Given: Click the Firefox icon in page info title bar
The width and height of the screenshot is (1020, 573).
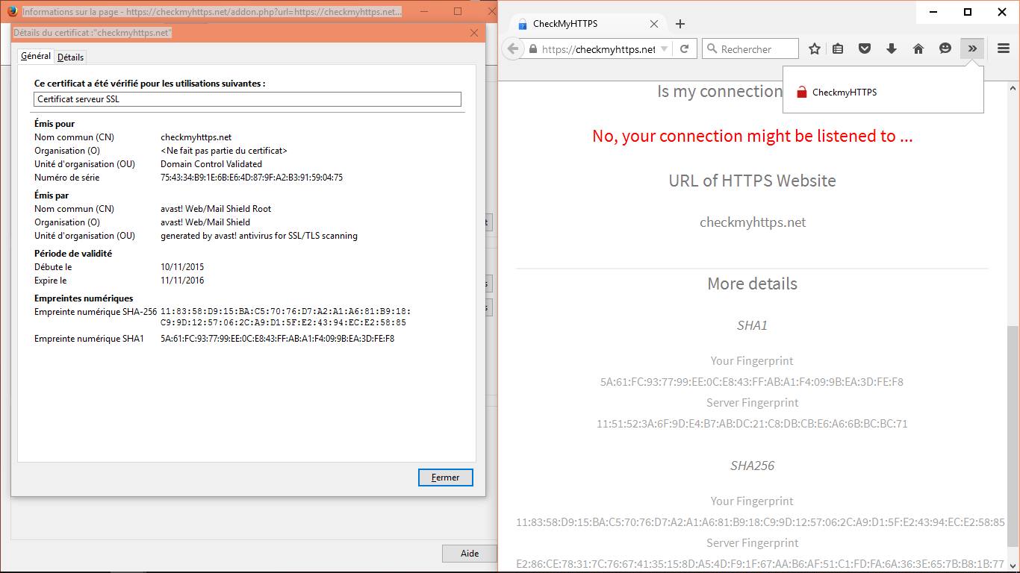Looking at the screenshot, I should [x=13, y=12].
